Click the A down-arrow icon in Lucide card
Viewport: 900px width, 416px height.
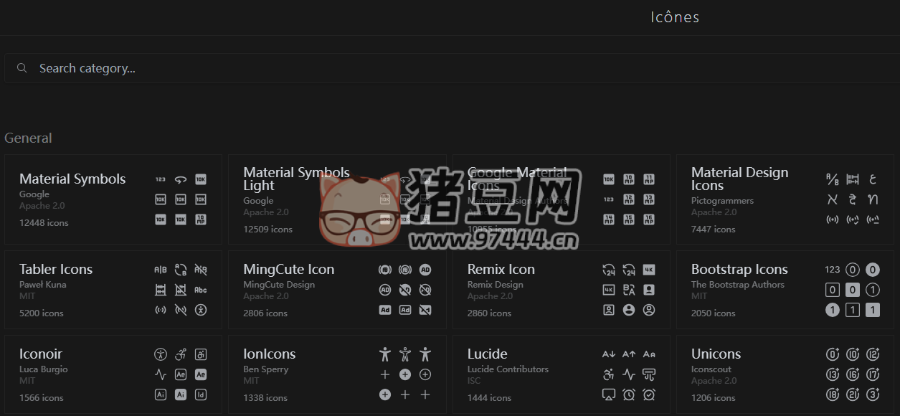[x=609, y=354]
